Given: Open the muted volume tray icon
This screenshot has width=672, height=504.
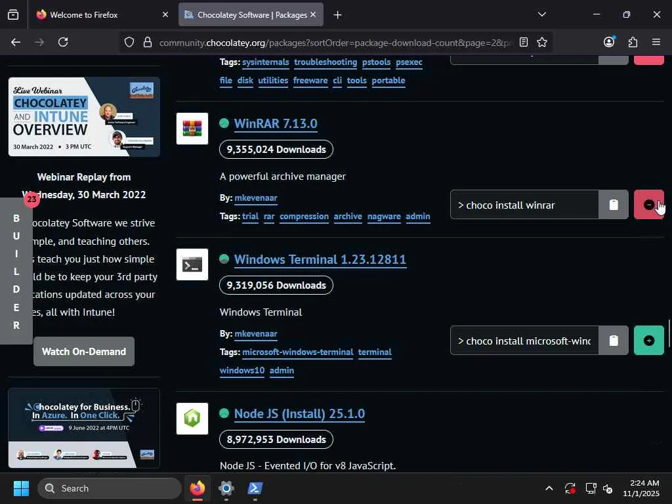Looking at the screenshot, I should (608, 488).
